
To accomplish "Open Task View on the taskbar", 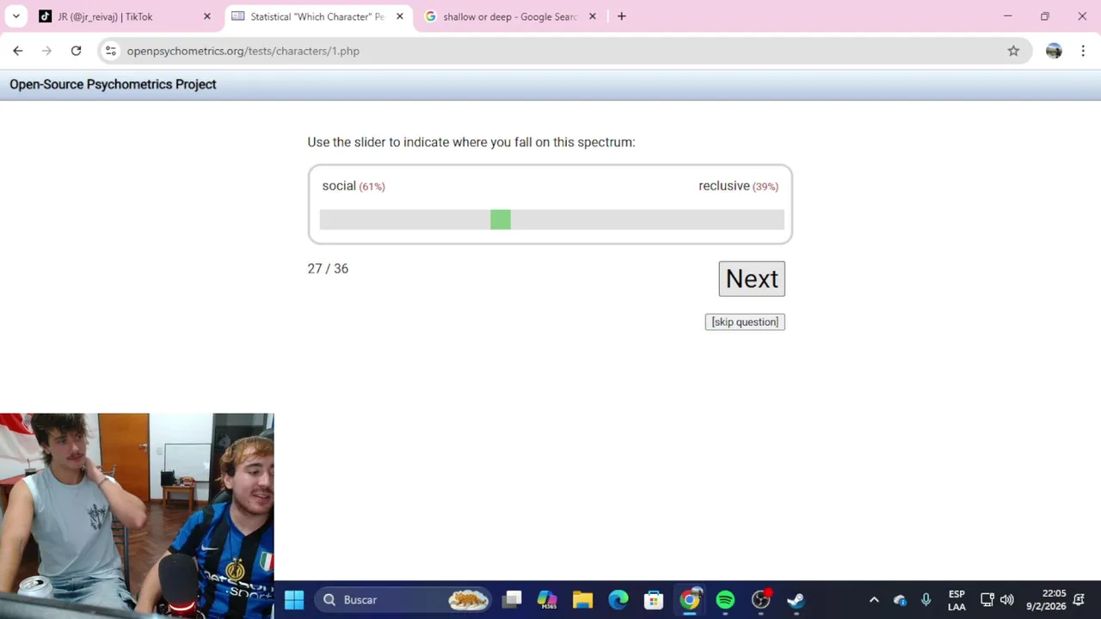I will point(513,600).
